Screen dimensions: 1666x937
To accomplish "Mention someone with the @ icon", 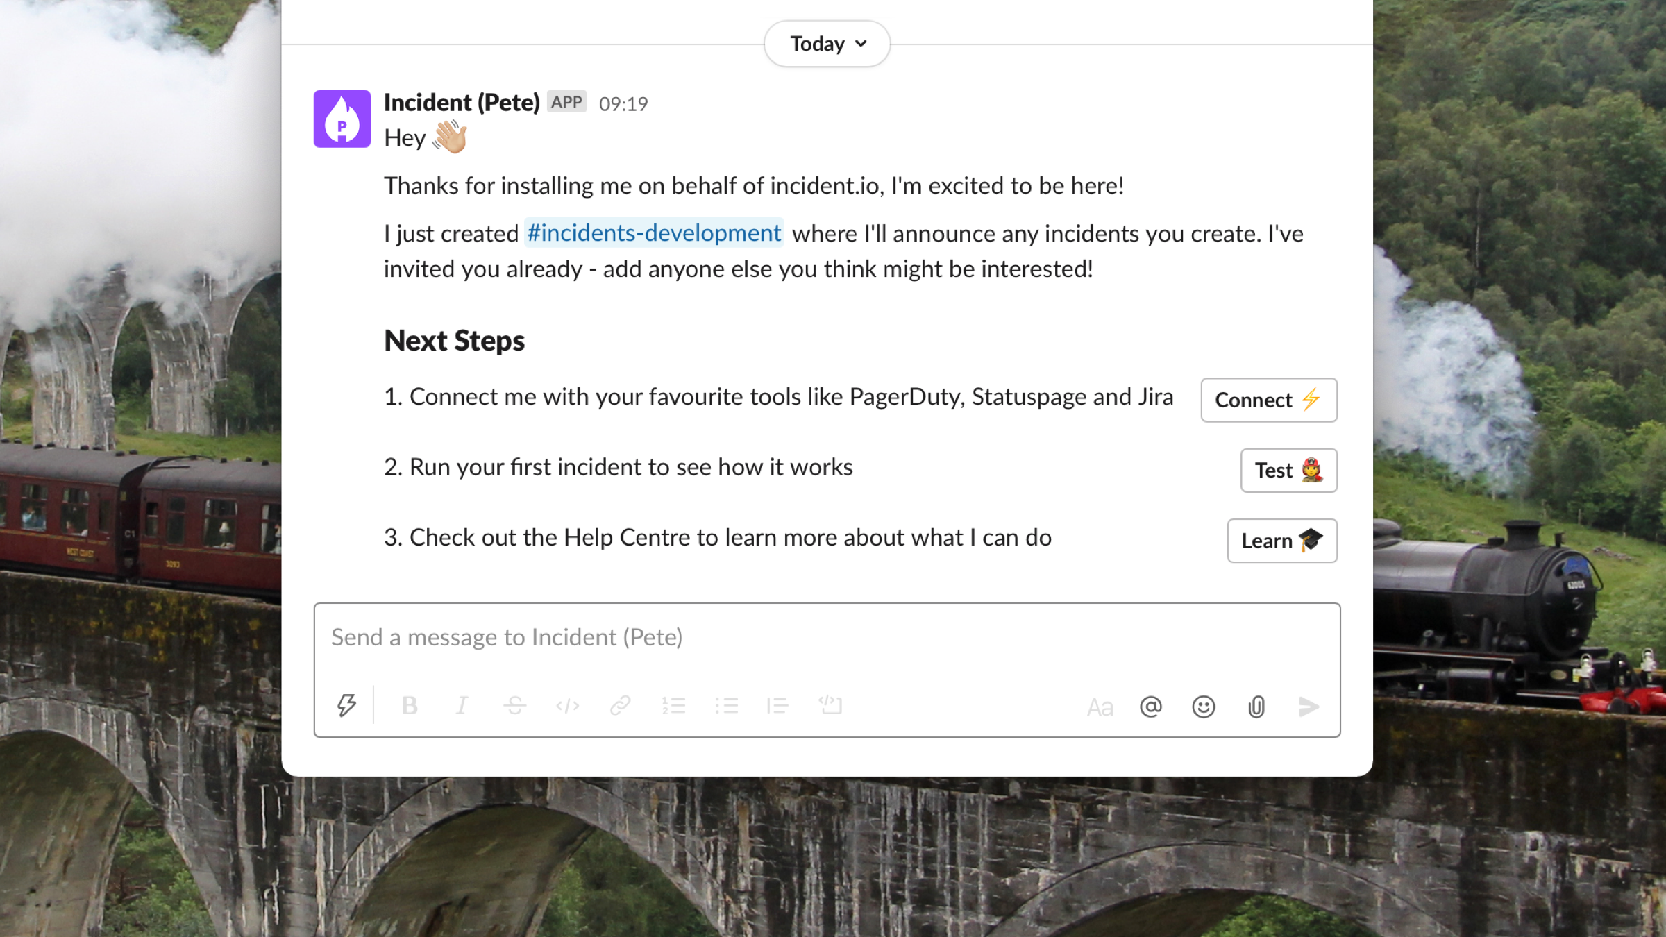I will point(1151,707).
